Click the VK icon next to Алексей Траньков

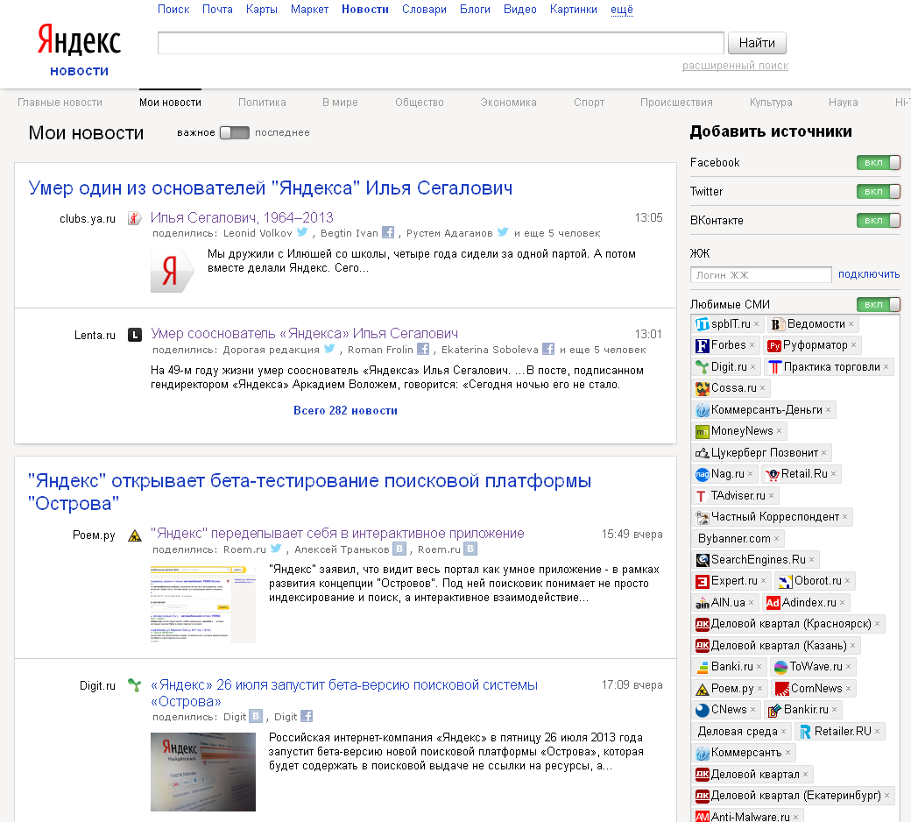point(399,549)
